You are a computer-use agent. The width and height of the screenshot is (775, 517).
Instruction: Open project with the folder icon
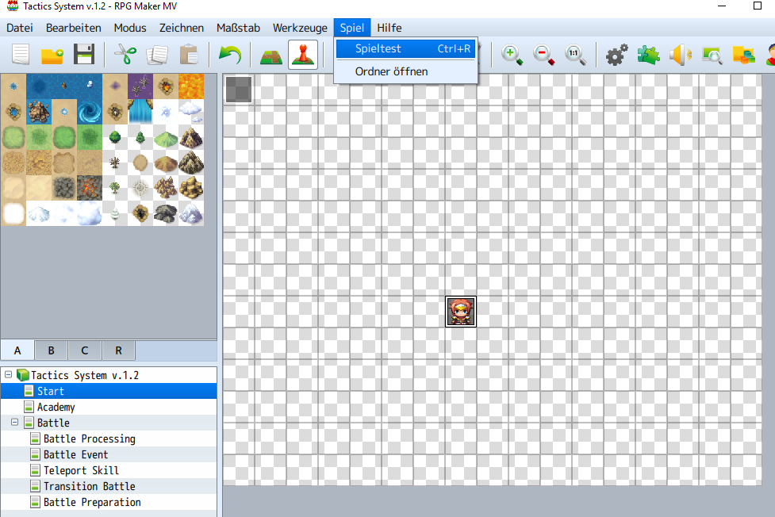tap(52, 55)
